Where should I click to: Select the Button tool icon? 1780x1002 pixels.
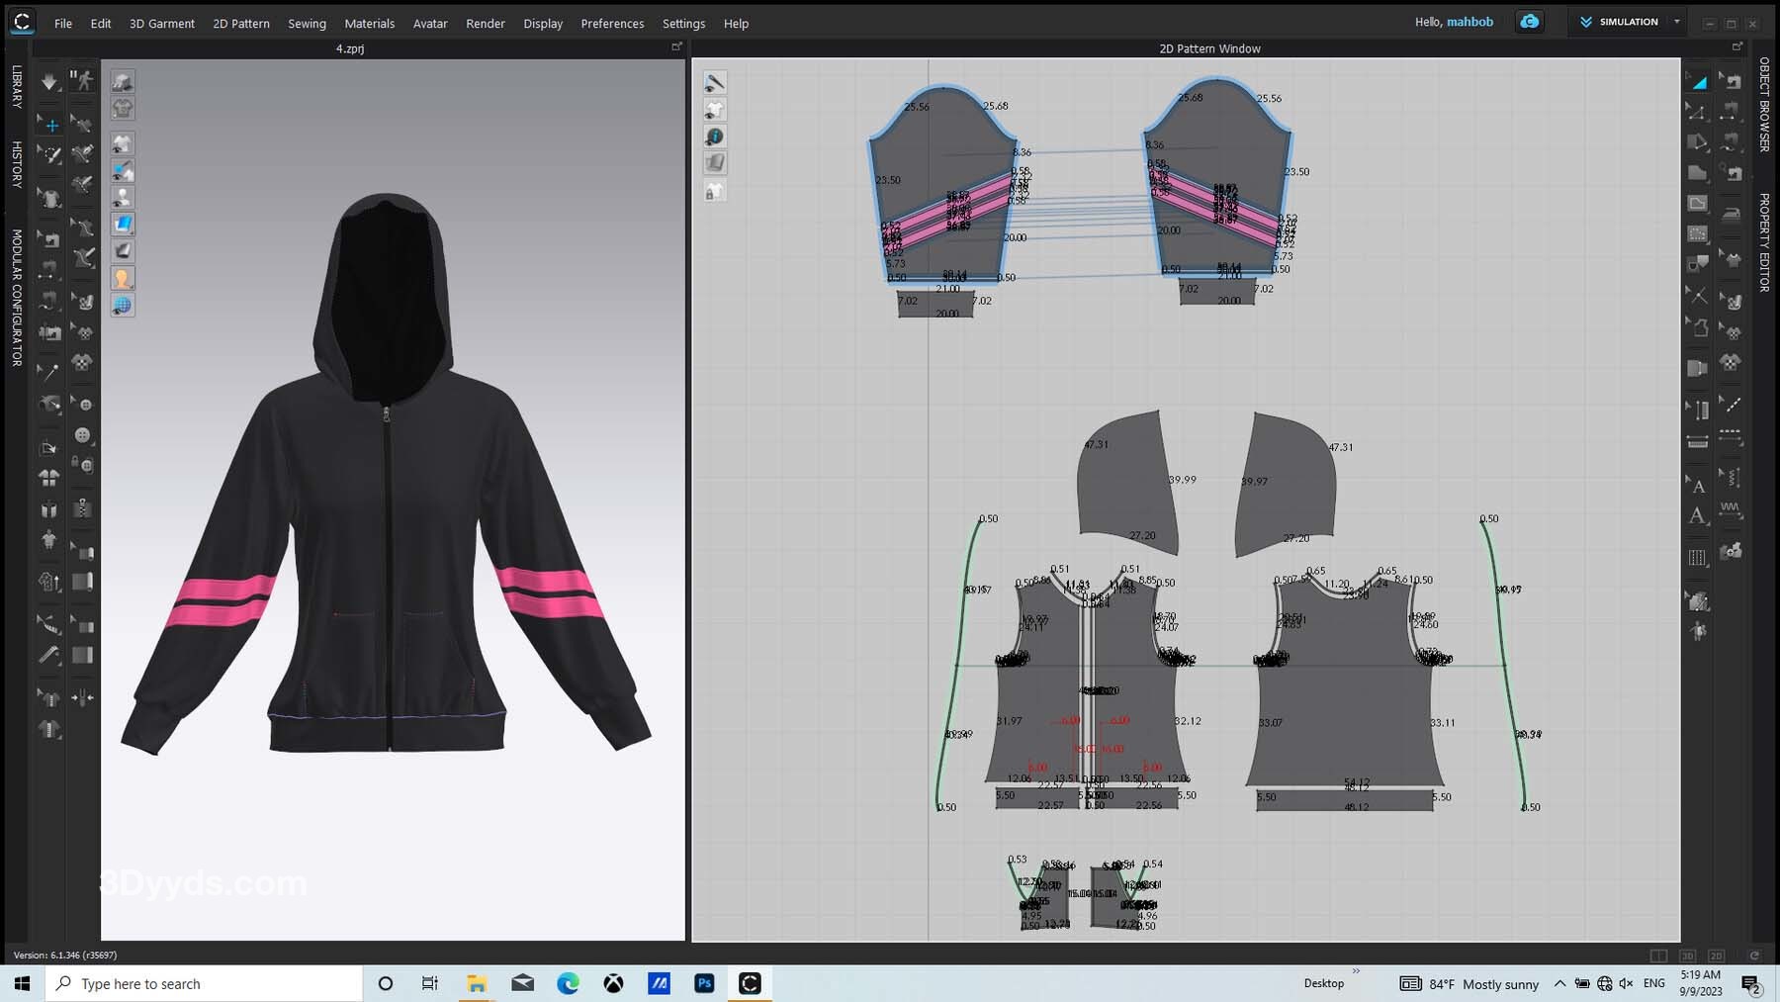click(83, 435)
